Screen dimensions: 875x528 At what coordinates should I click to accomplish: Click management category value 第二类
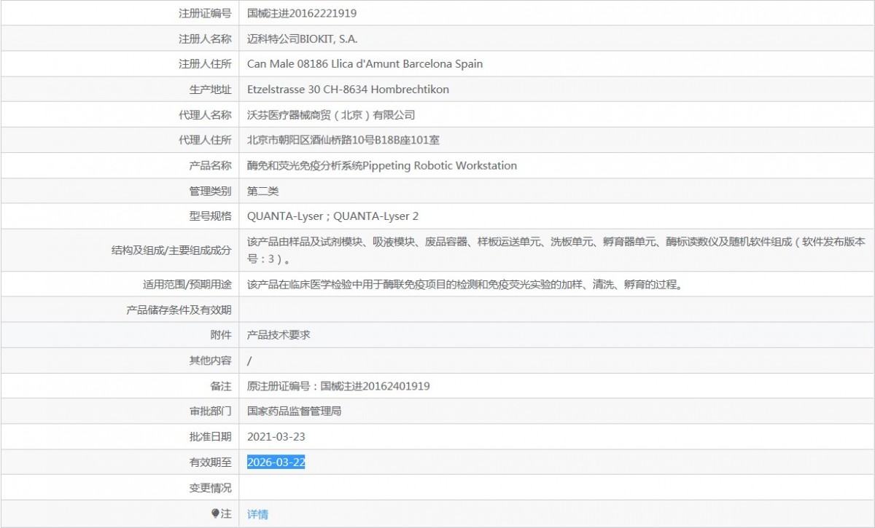point(263,191)
